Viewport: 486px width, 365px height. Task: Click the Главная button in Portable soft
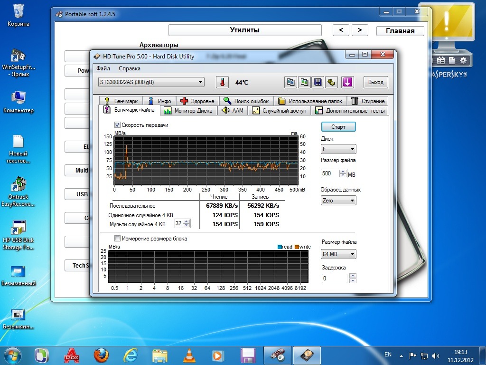400,31
